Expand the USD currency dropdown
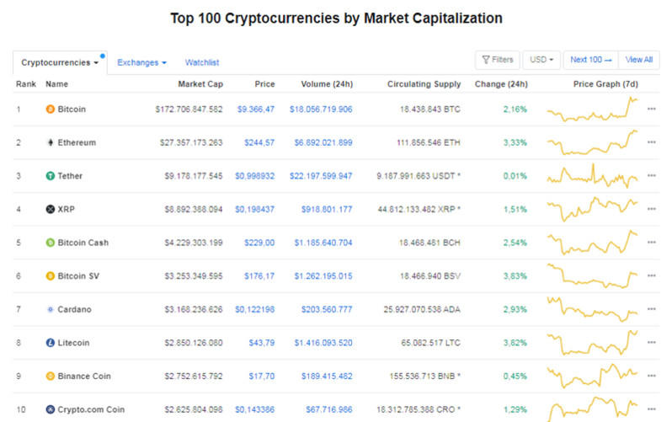The width and height of the screenshot is (672, 422). click(541, 60)
